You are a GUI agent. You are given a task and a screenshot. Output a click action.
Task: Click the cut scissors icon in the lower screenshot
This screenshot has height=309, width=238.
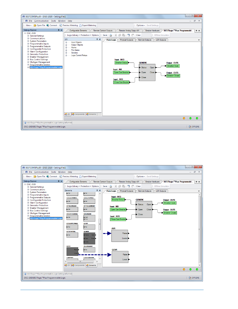click(116, 186)
